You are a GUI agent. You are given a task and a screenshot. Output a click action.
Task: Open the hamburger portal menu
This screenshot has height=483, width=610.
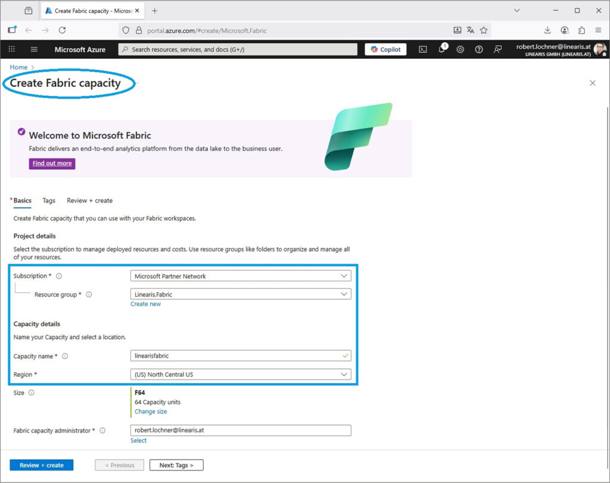coord(34,49)
